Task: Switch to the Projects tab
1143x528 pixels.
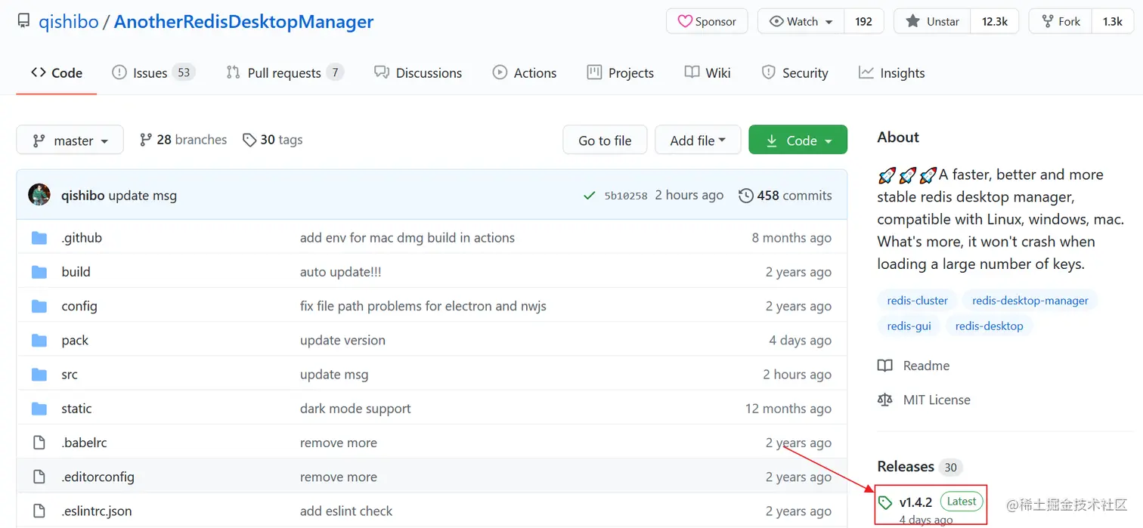Action: click(621, 73)
